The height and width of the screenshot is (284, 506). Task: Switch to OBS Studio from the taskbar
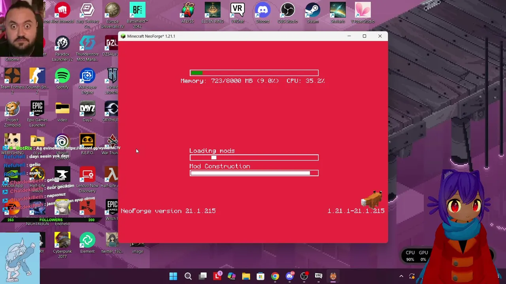pos(304,276)
